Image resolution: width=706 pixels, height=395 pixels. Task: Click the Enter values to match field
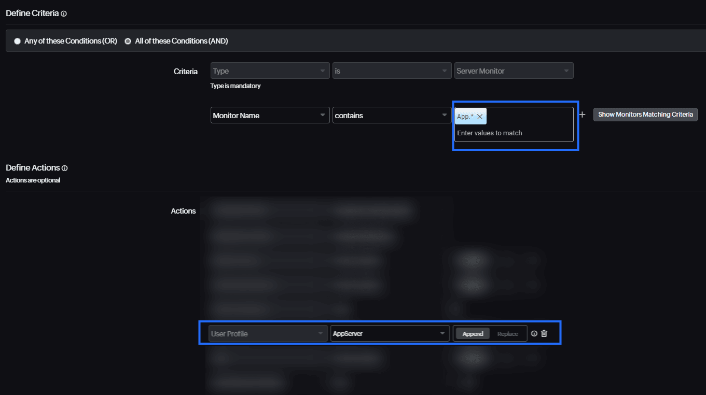(514, 133)
